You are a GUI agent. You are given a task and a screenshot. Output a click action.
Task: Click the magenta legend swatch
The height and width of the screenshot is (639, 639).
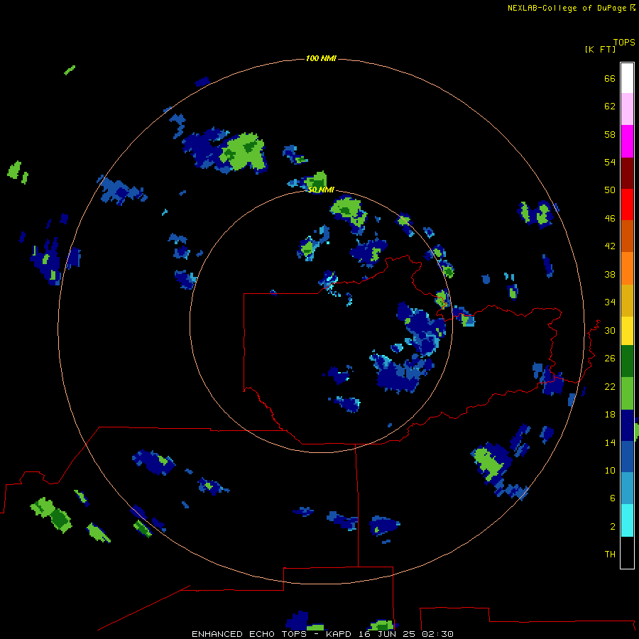pyautogui.click(x=627, y=141)
